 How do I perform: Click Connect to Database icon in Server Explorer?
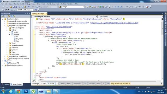pos(9,16)
